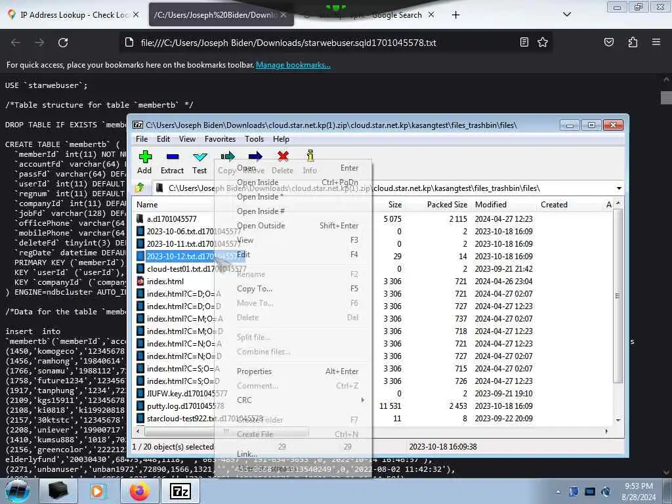Choose Properties in context menu

[293, 371]
